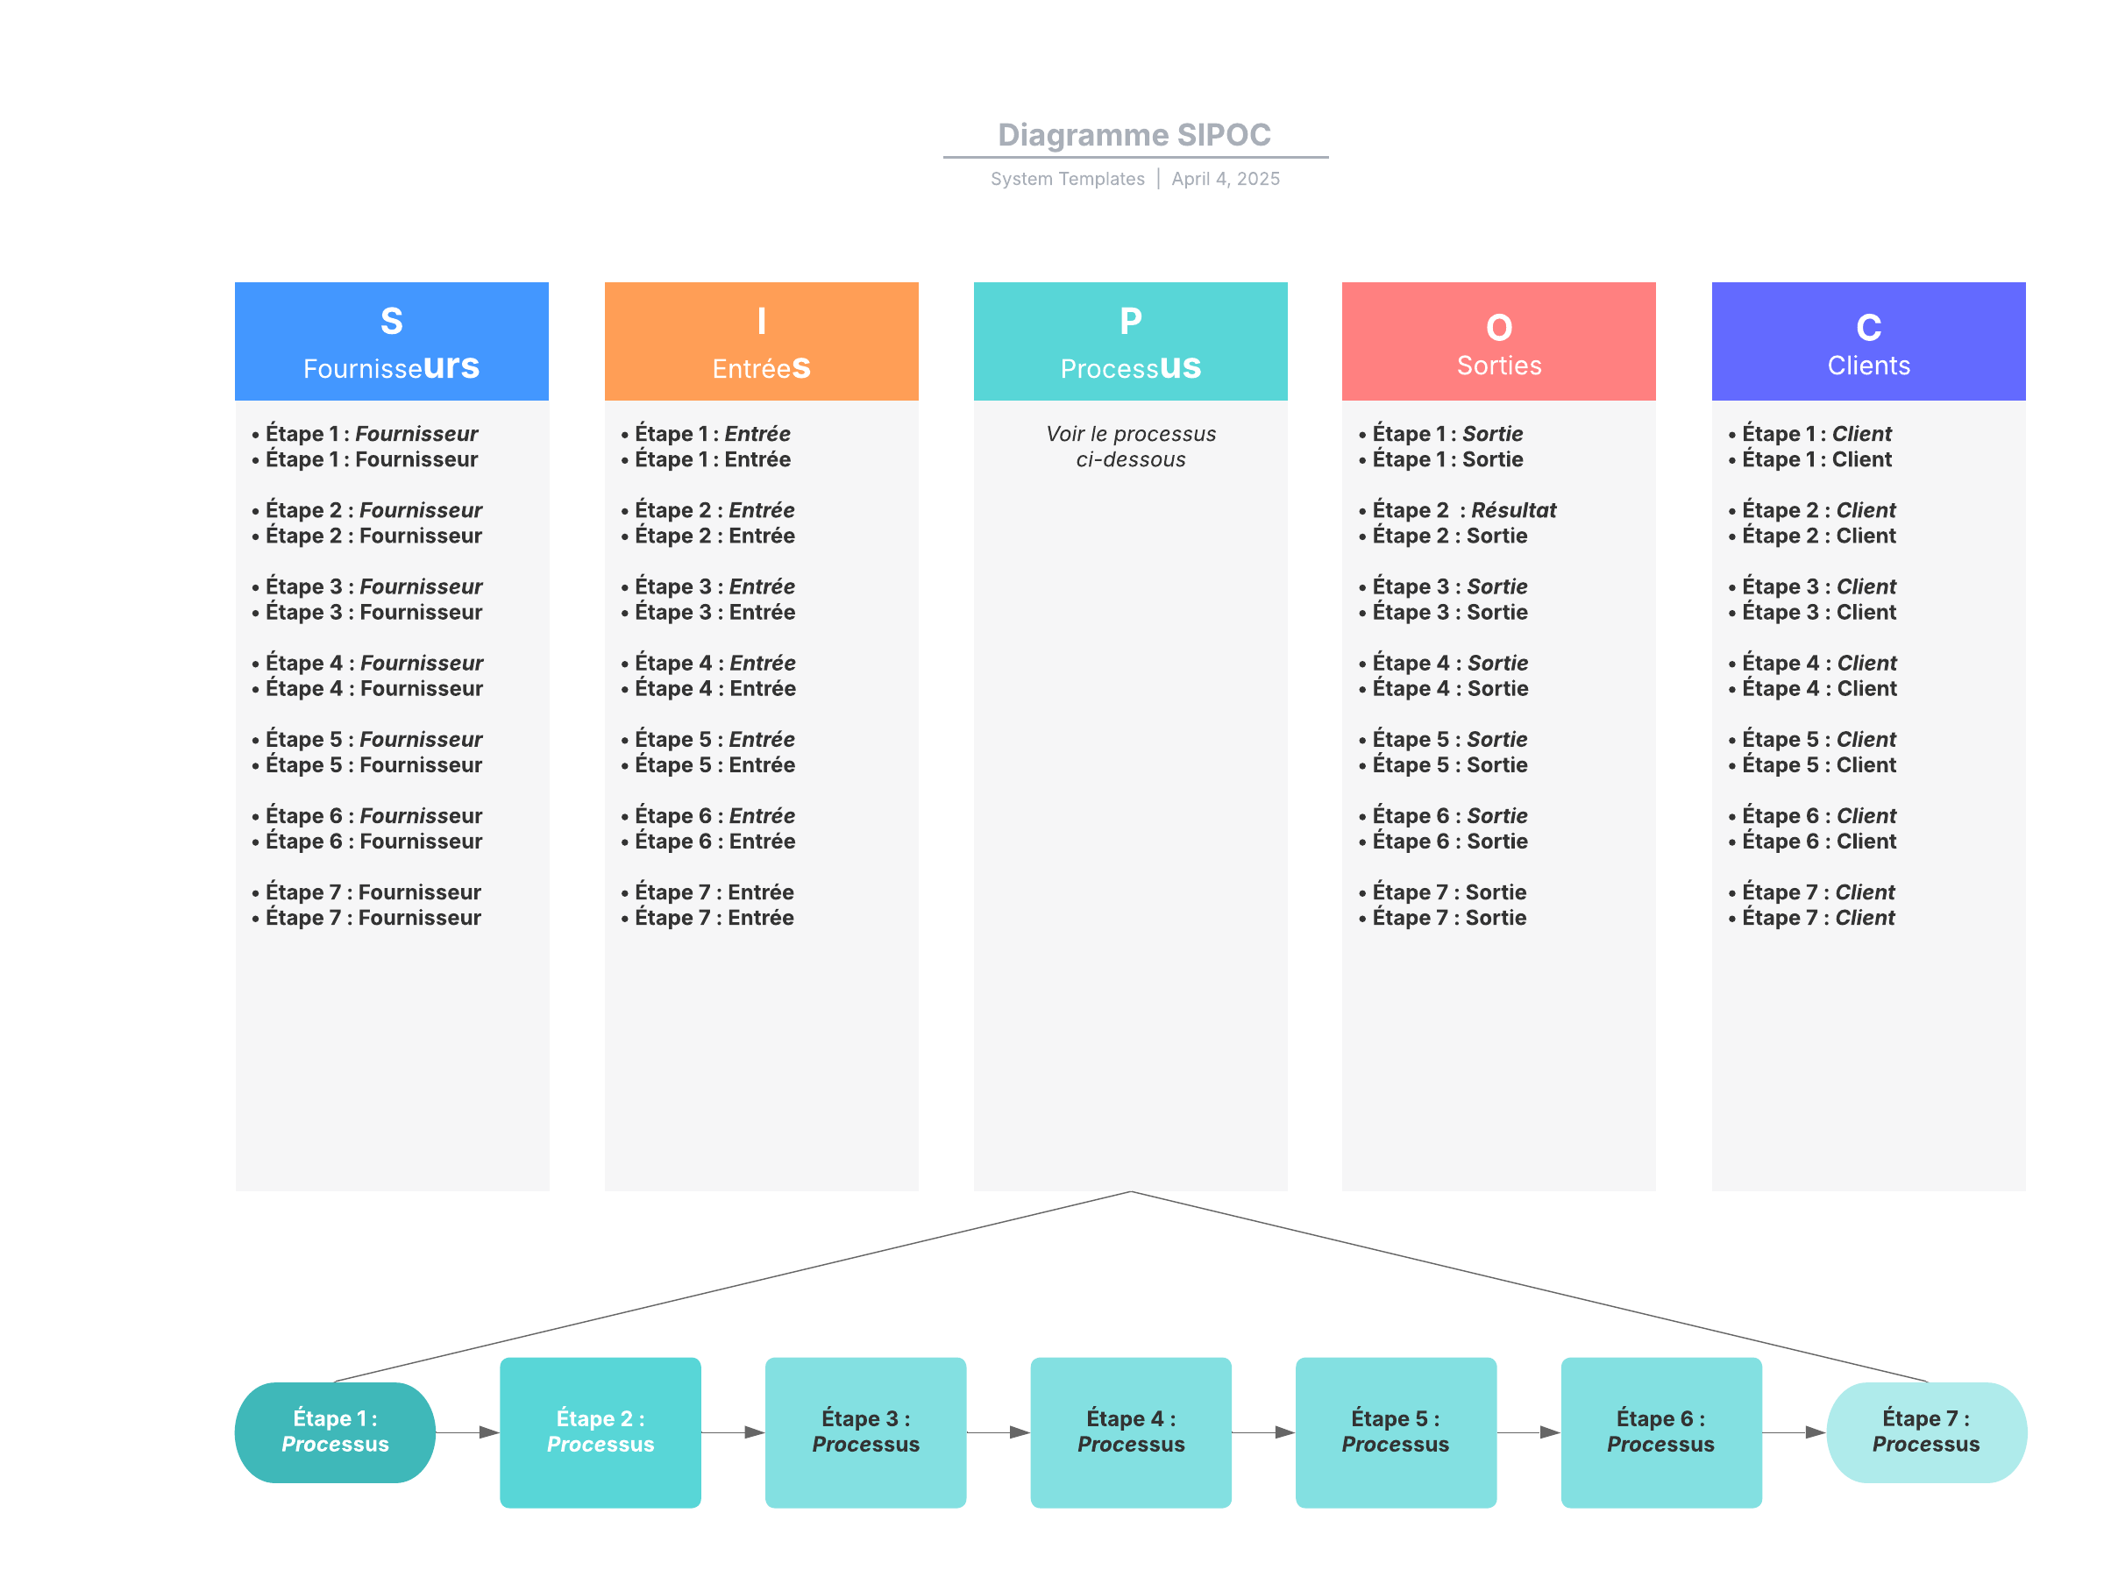Click 'Voir le processus ci-dessous' text
Image resolution: width=2104 pixels, height=1584 pixels.
1130,446
